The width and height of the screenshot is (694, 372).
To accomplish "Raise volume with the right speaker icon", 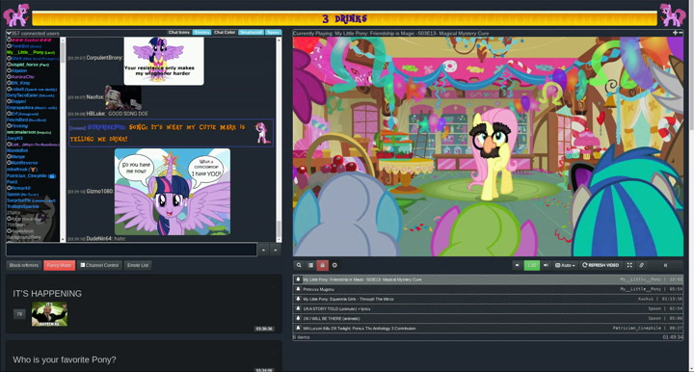I will pos(546,265).
